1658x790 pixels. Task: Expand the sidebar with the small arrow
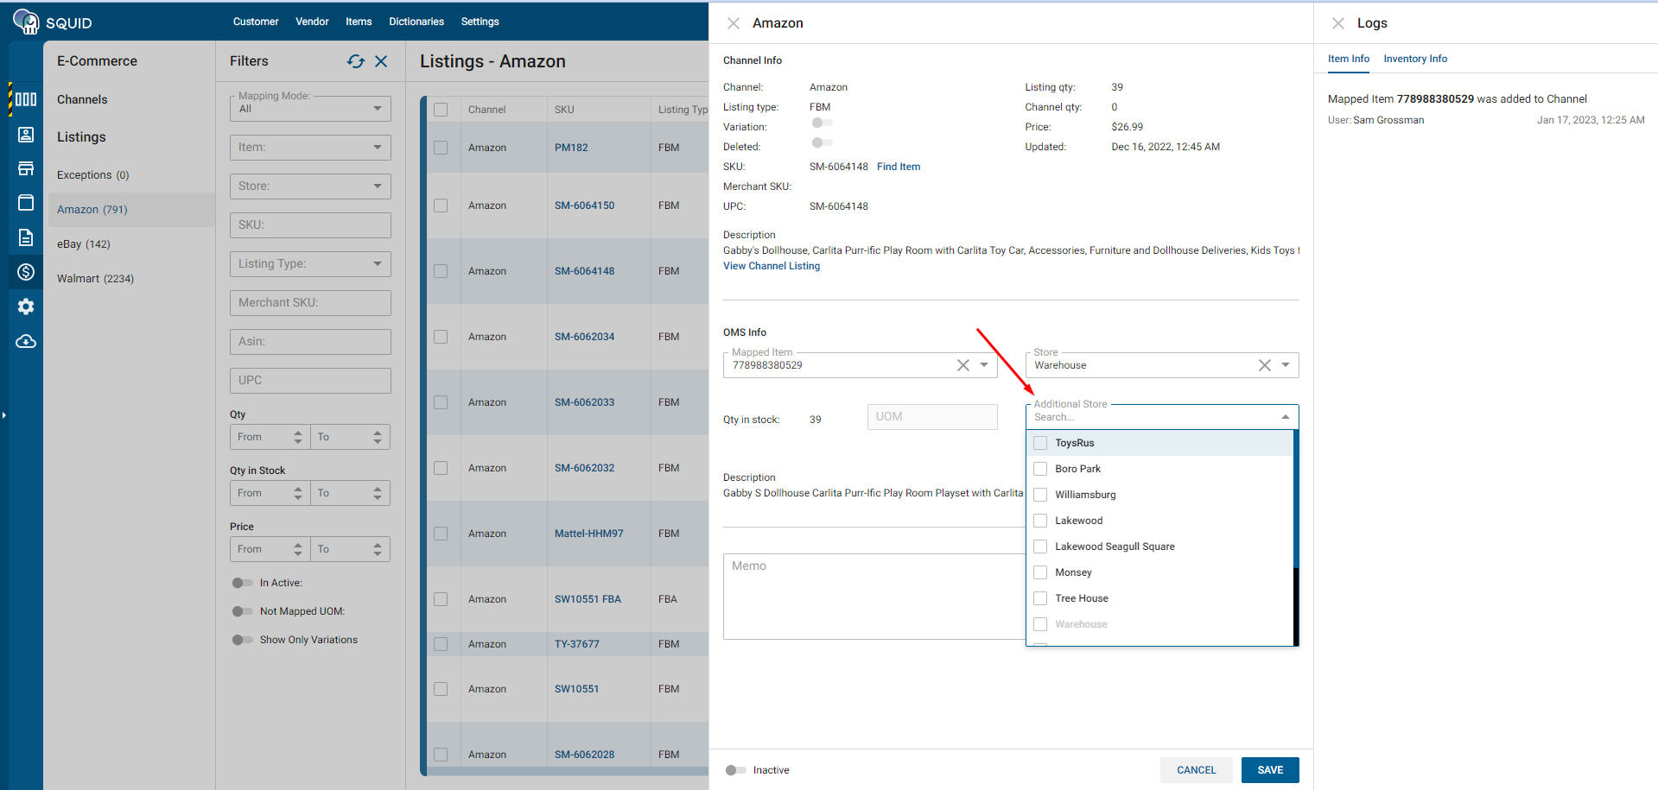[x=4, y=415]
